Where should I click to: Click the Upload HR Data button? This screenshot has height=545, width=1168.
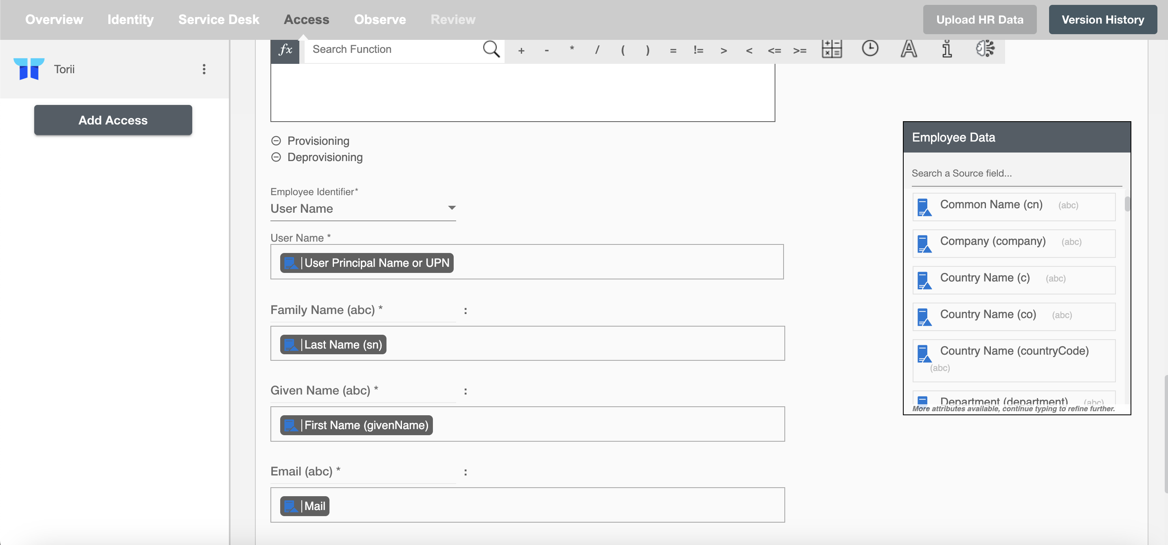pos(979,20)
